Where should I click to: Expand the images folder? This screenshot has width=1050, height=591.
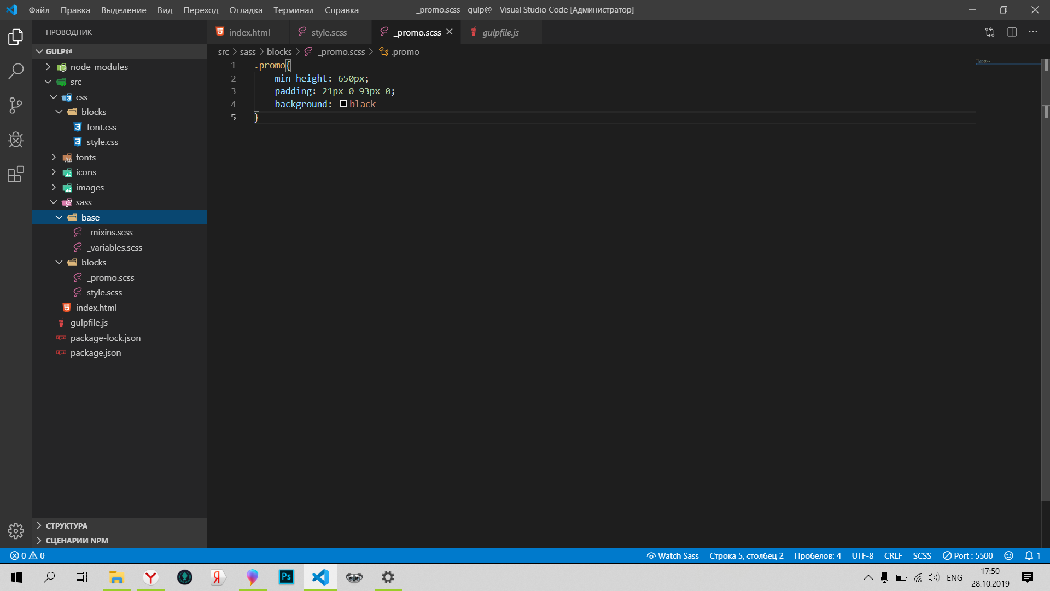click(54, 187)
